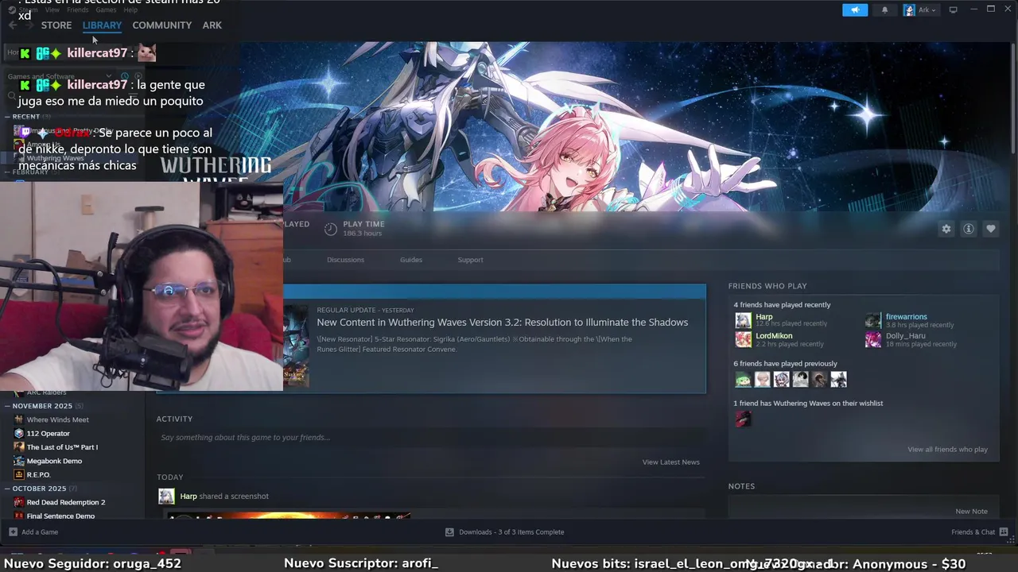Click the wishlist friend's red avatar
This screenshot has width=1018, height=572.
click(743, 419)
